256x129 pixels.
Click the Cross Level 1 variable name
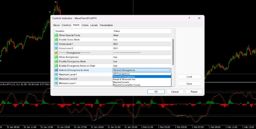pos(66,44)
